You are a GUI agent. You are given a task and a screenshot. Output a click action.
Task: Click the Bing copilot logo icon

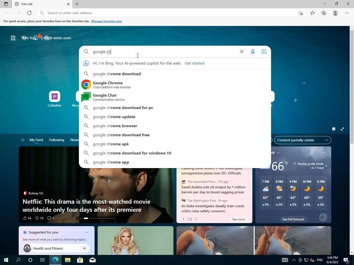[x=86, y=63]
